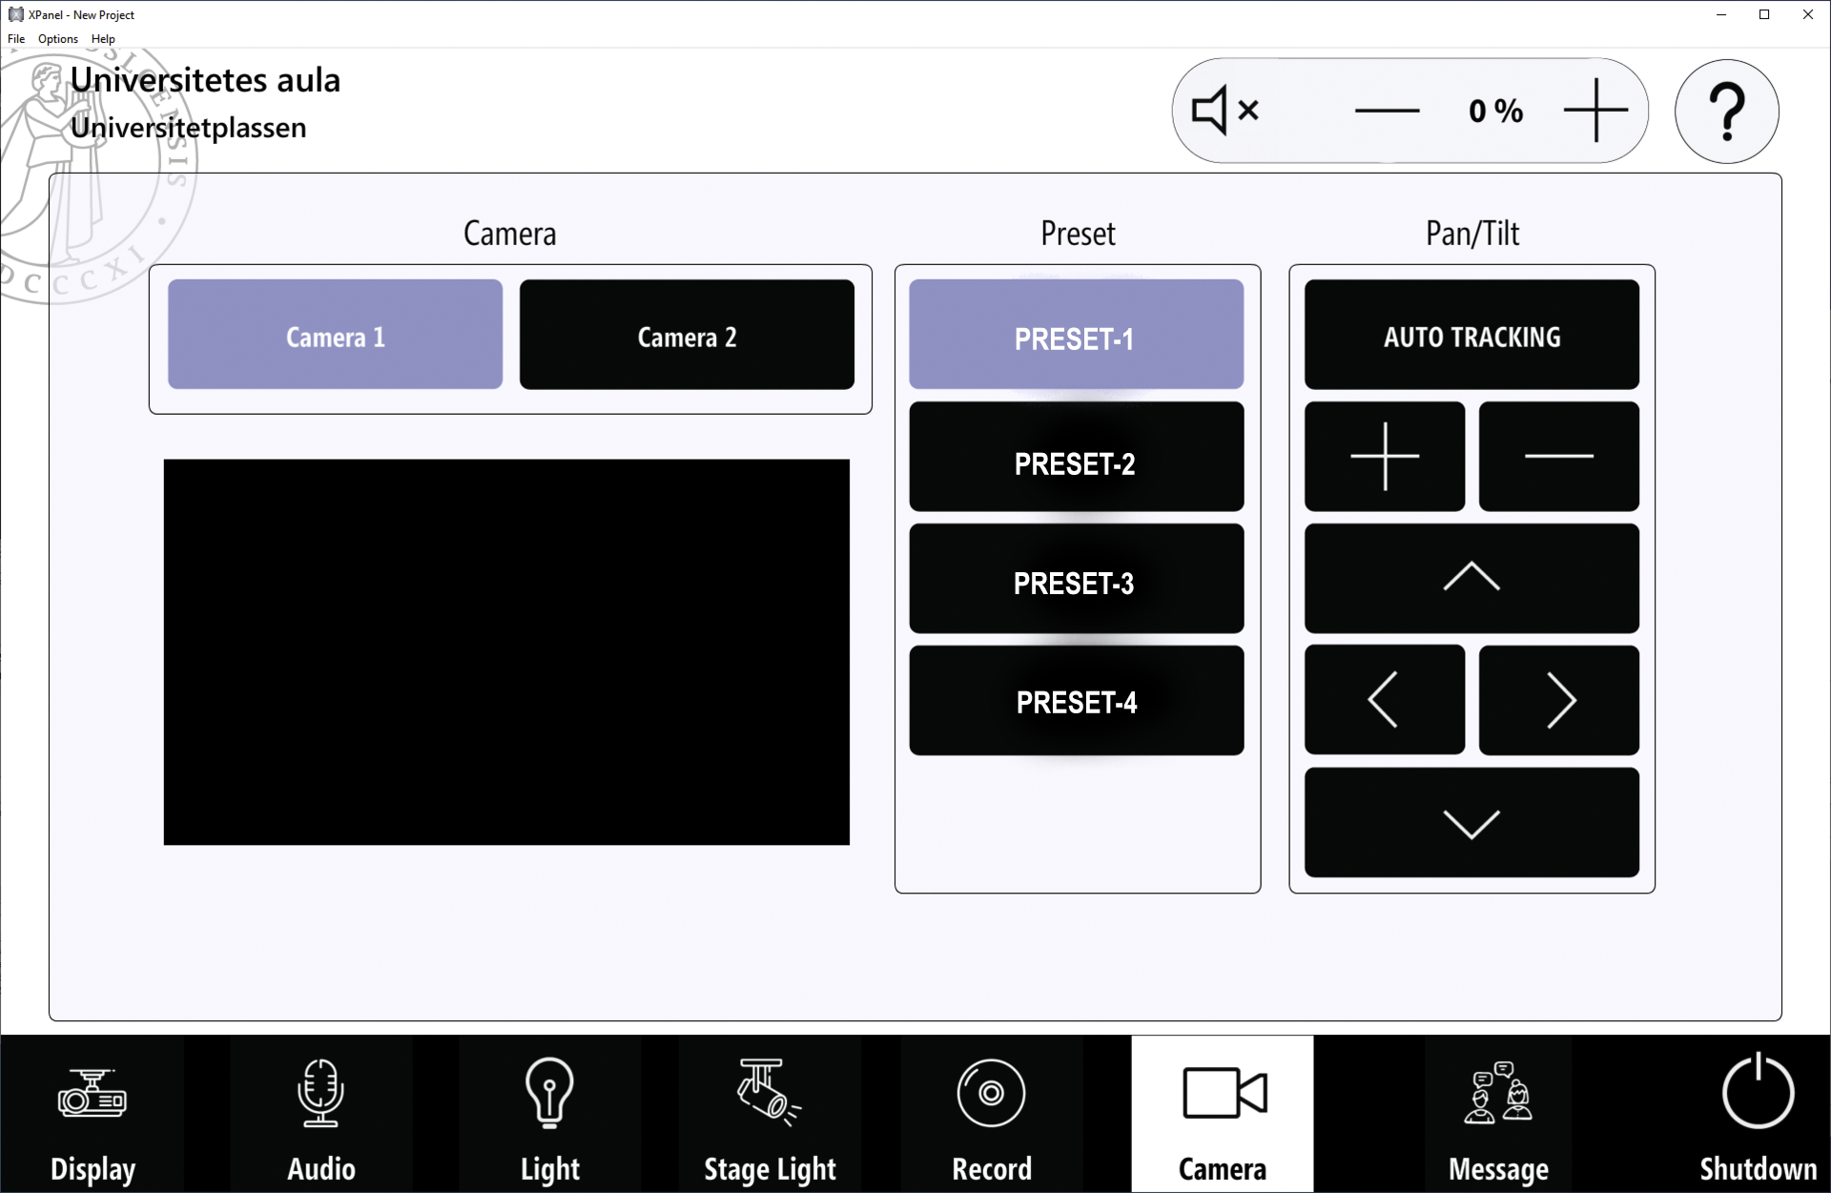
Task: Pan camera right with right arrow
Action: 1559,700
